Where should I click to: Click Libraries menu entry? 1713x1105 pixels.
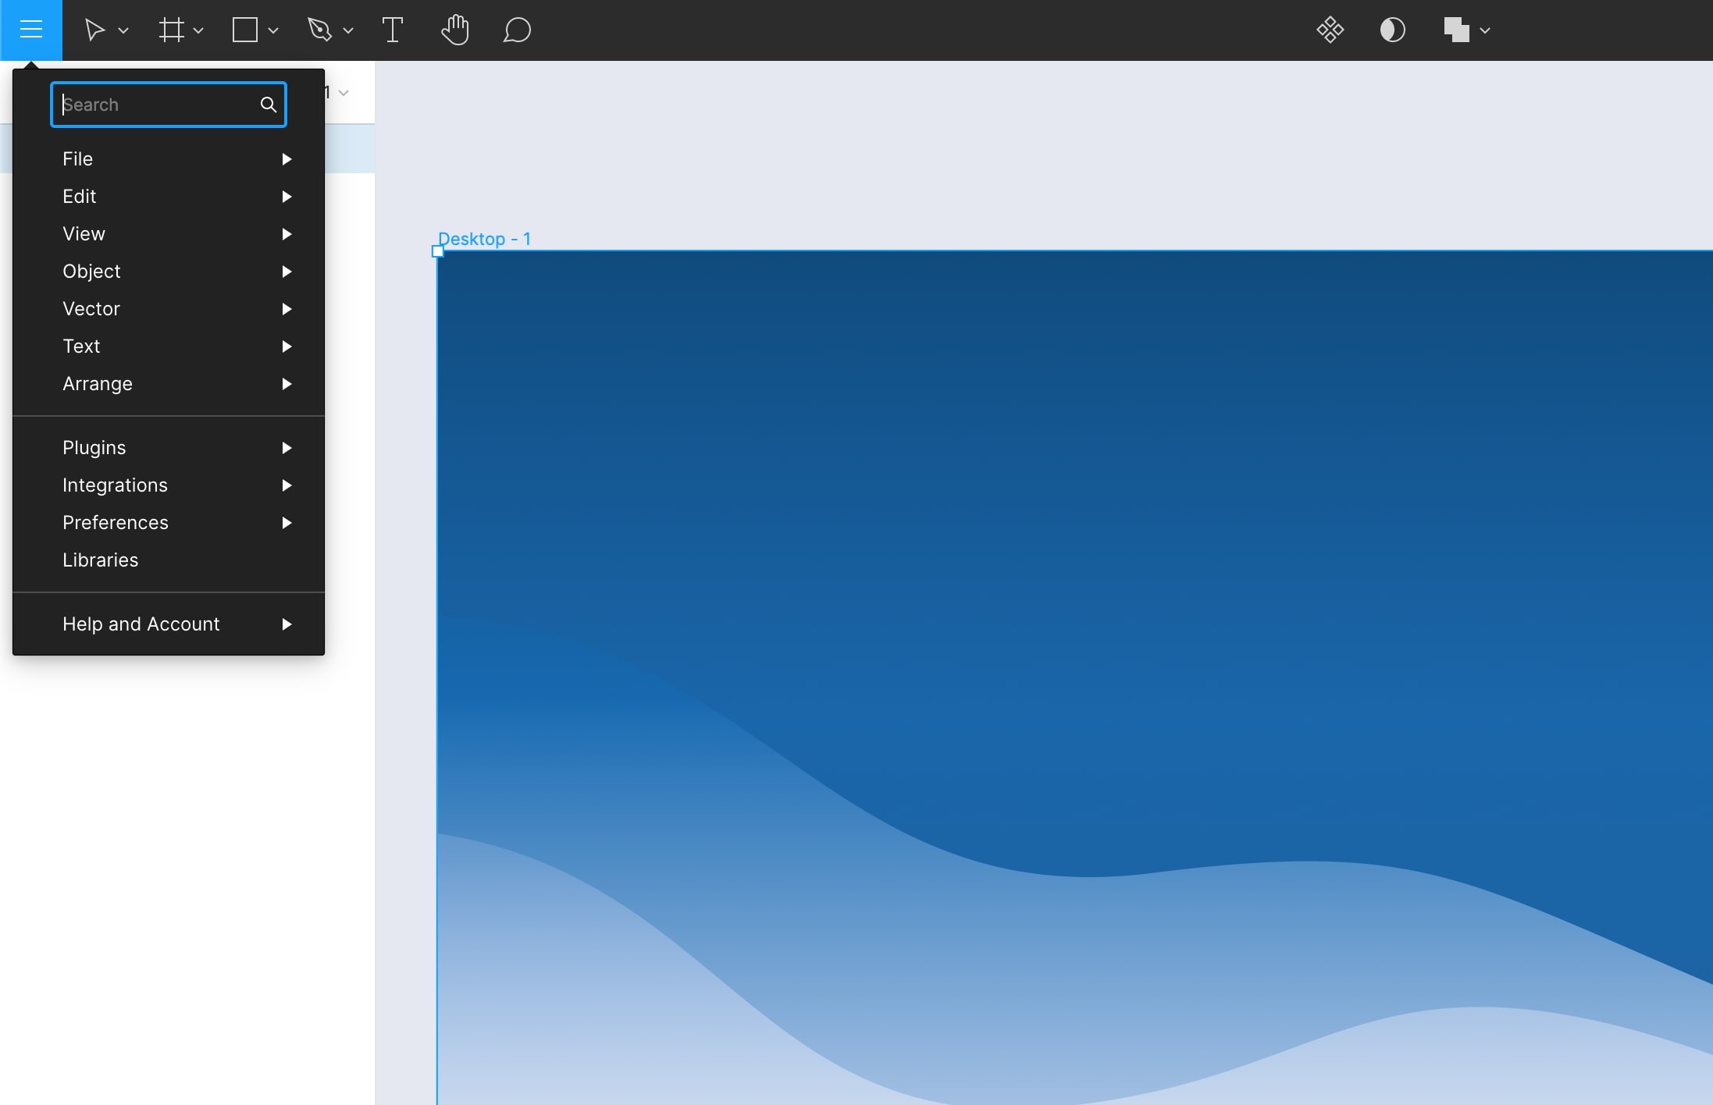point(101,560)
